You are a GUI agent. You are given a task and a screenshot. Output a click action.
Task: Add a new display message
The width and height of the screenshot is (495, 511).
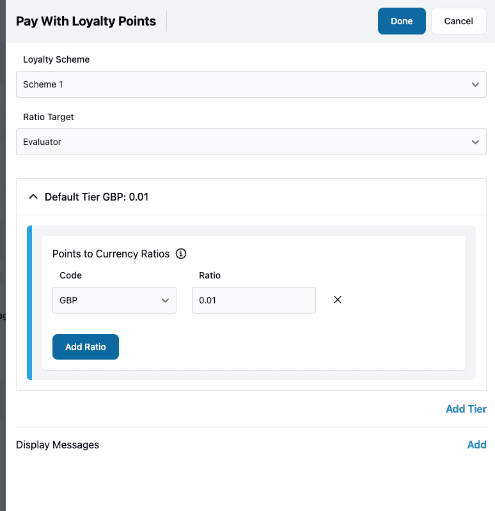point(477,445)
